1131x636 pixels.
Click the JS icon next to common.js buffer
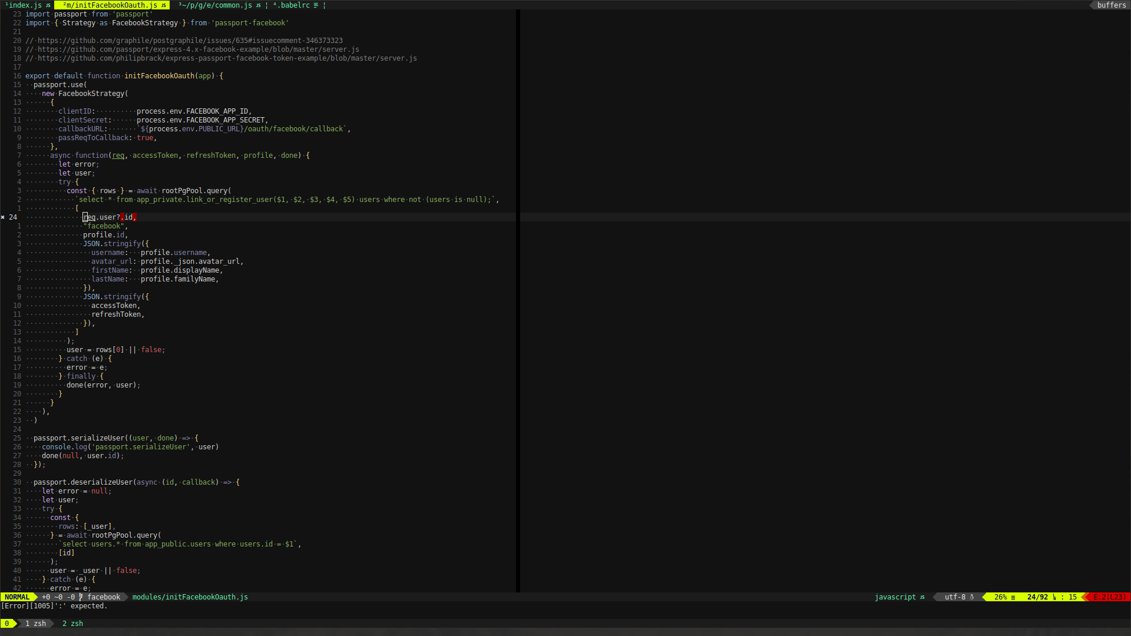(257, 5)
